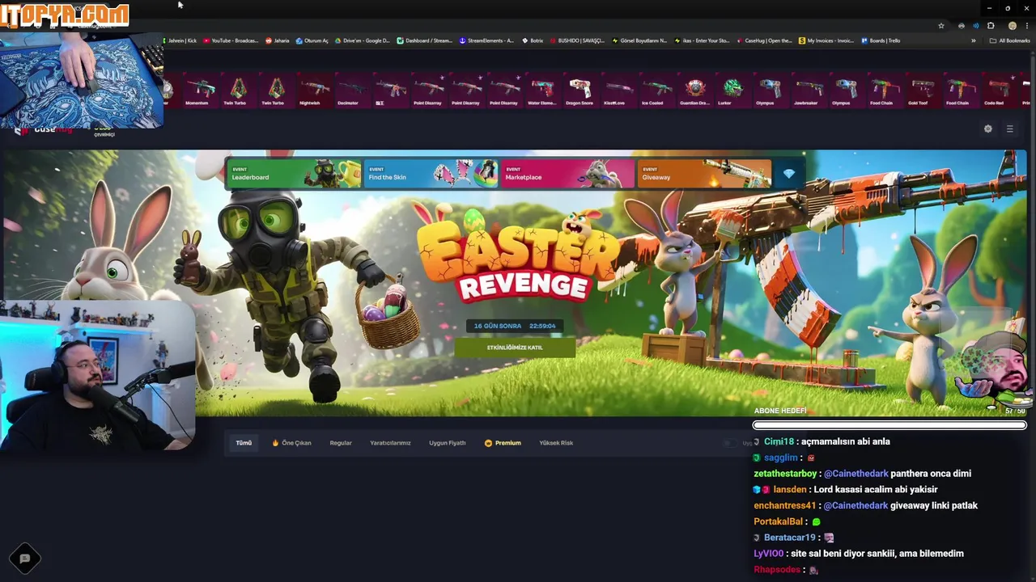Click the blue diamond icon in event bar

point(789,174)
